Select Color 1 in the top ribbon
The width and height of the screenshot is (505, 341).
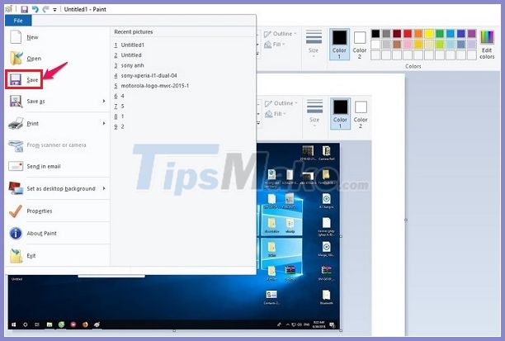click(x=339, y=44)
